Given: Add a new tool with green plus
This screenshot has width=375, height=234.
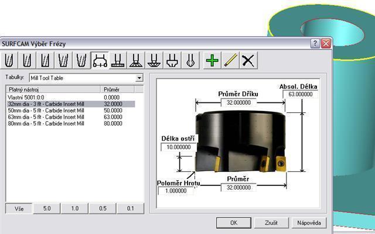Looking at the screenshot, I should (x=212, y=60).
